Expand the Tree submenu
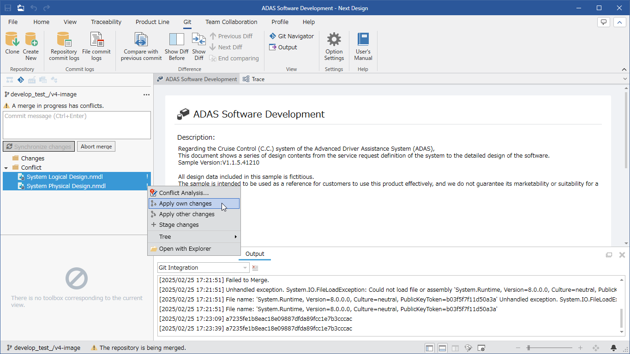The width and height of the screenshot is (630, 354). coord(194,237)
